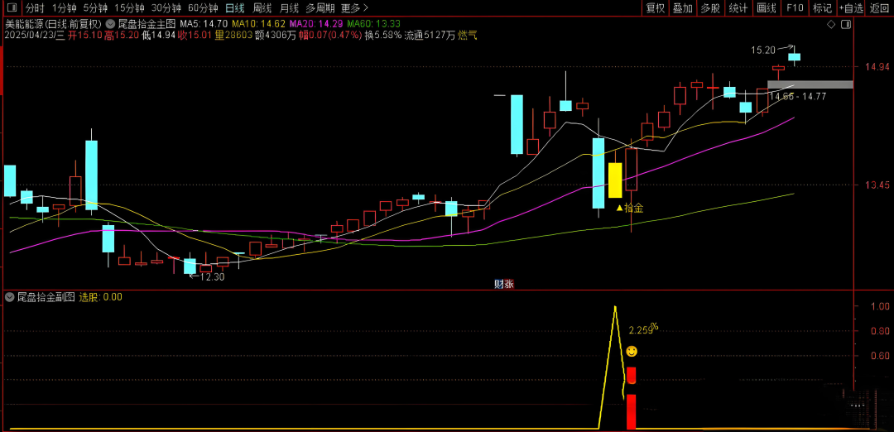The image size is (894, 432).
Task: Click the 复权 button
Action: pos(656,8)
